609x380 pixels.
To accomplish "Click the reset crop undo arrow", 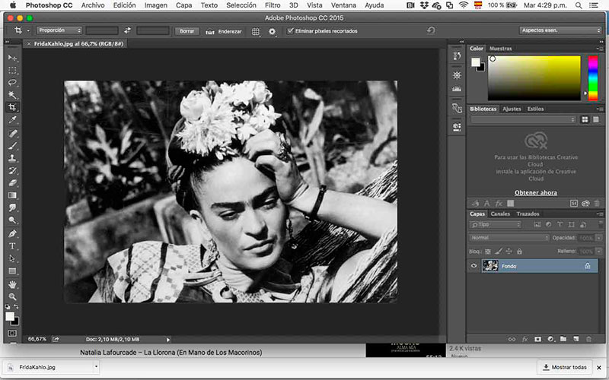I will coord(431,30).
